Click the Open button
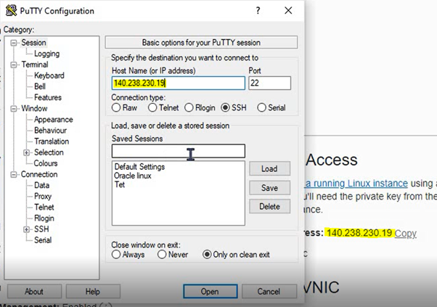 pos(210,292)
